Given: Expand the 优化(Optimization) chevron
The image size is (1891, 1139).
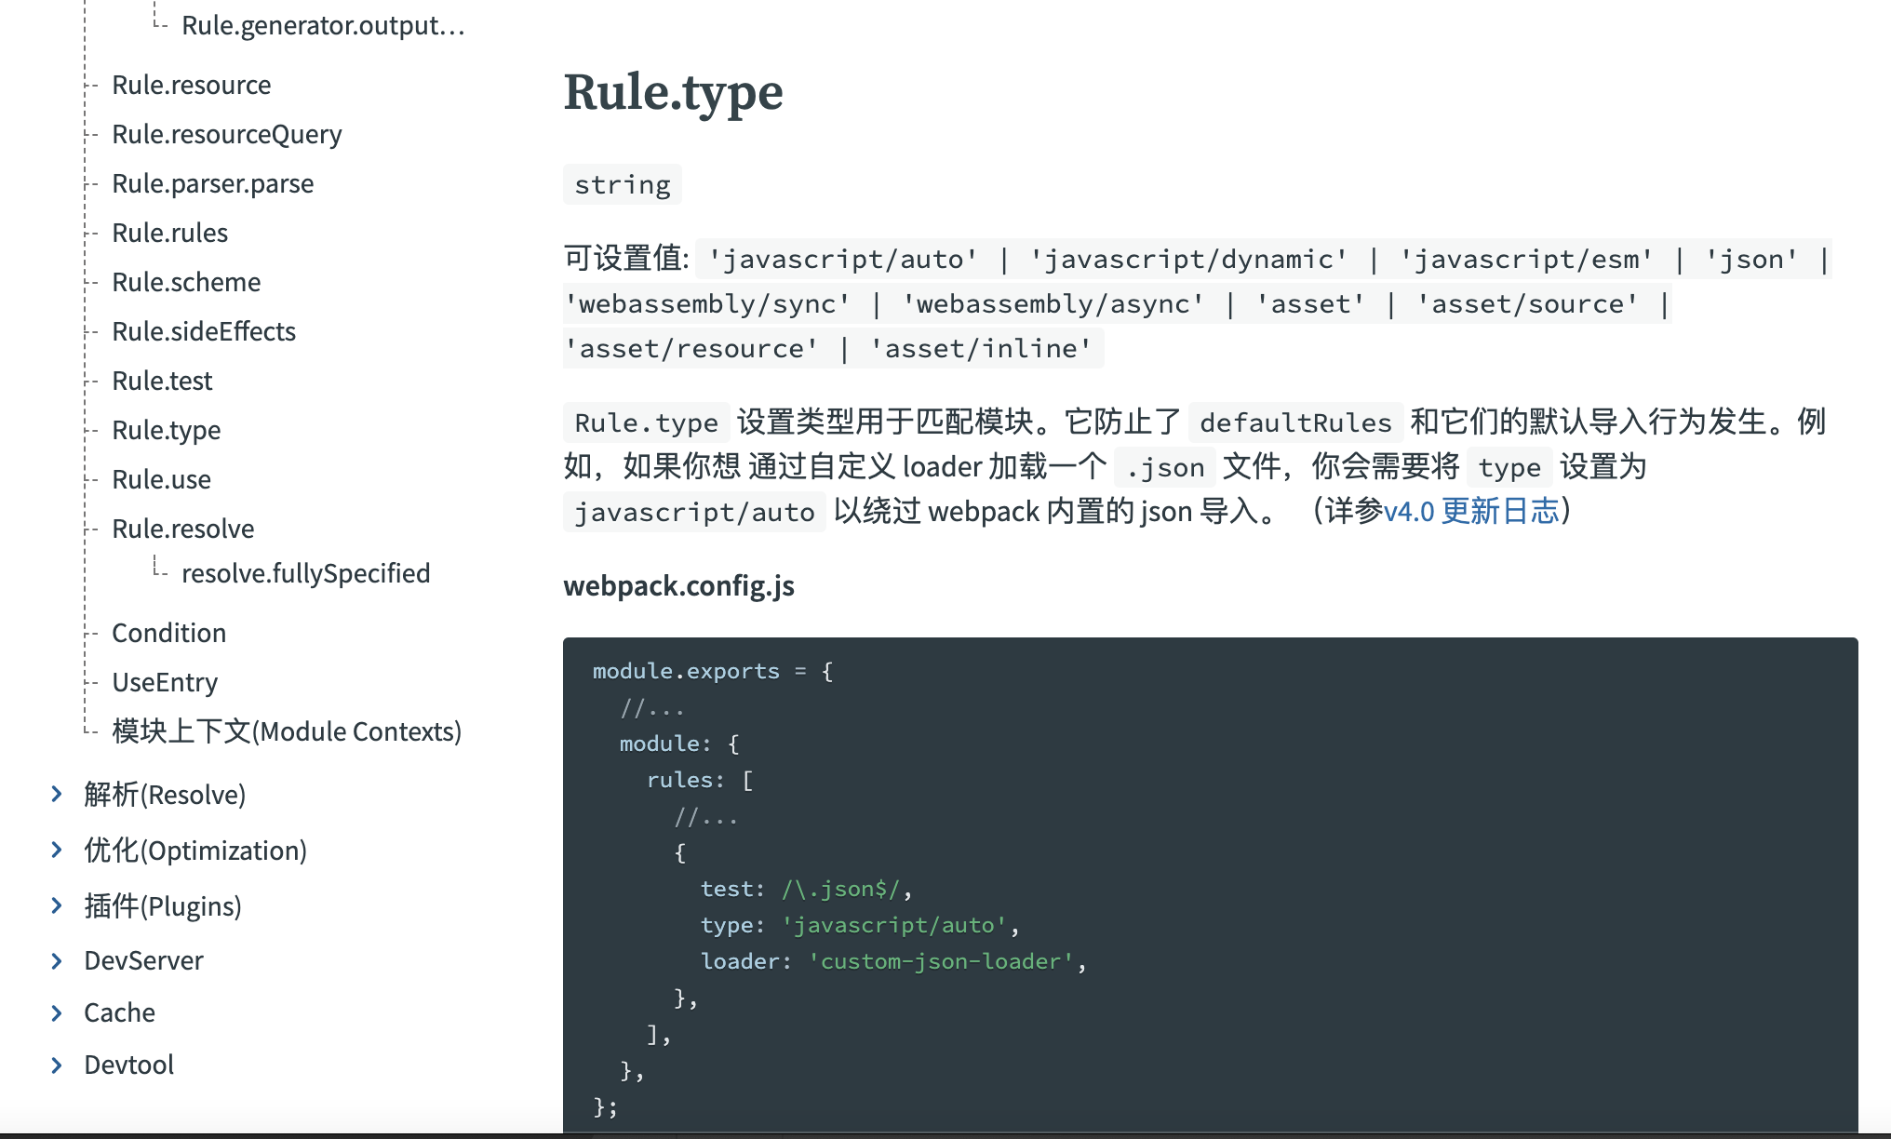Looking at the screenshot, I should (57, 850).
